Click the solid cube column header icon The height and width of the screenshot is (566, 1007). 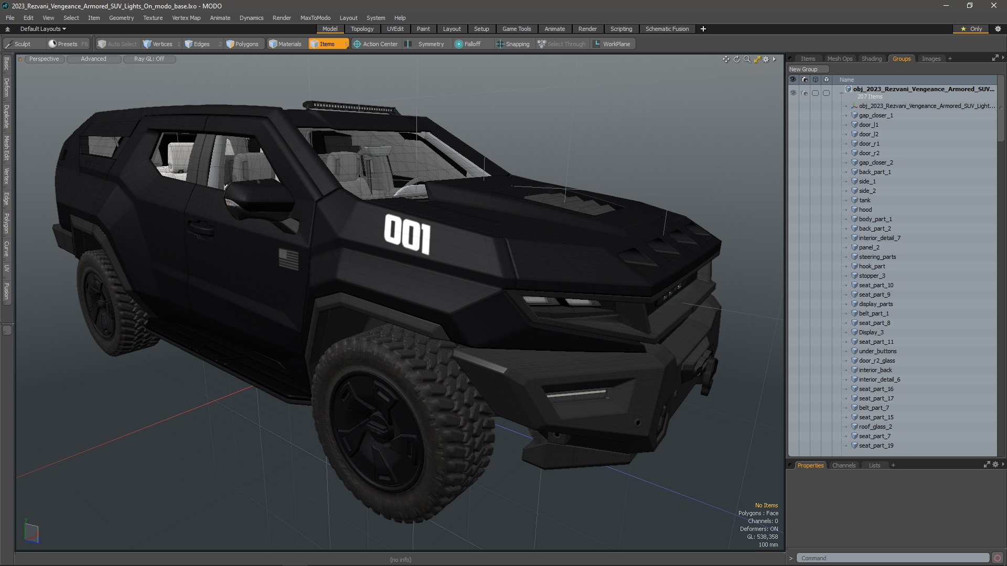point(827,80)
